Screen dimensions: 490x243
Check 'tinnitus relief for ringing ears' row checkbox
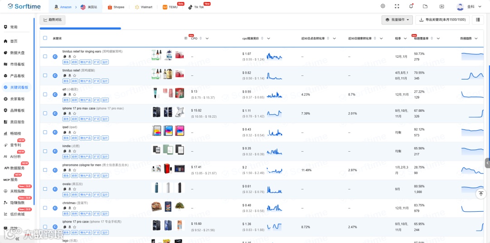tap(45, 56)
